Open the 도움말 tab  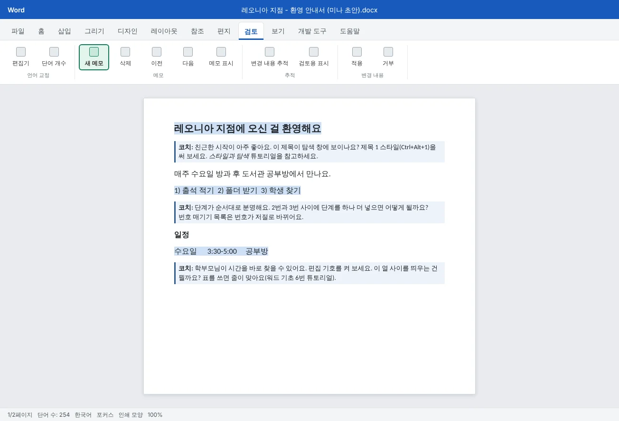point(350,31)
